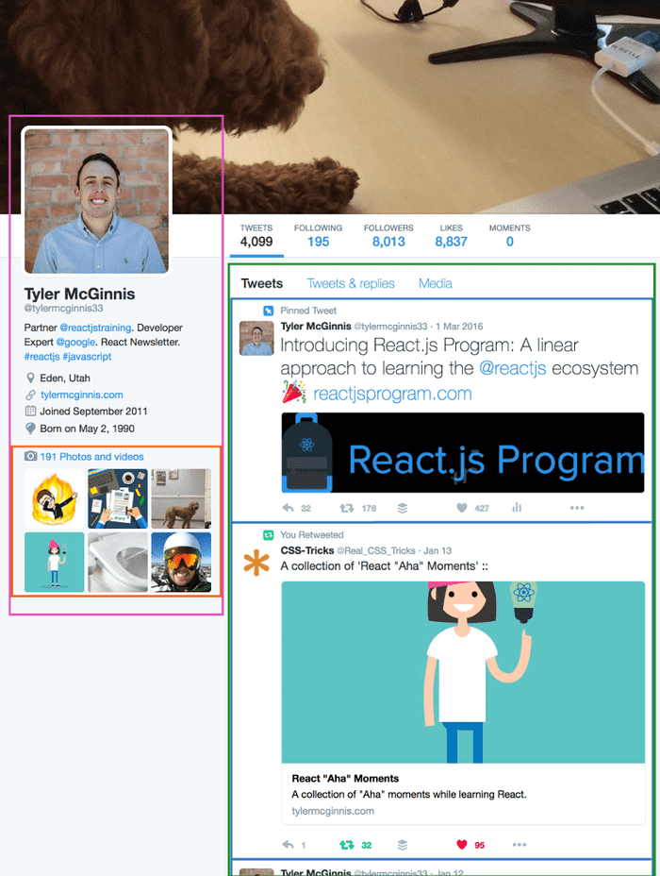Open the React.js Program banner image

463,452
